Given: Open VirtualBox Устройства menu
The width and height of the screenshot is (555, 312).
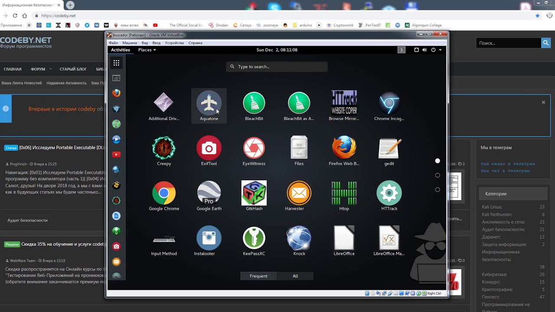Looking at the screenshot, I should (x=174, y=43).
